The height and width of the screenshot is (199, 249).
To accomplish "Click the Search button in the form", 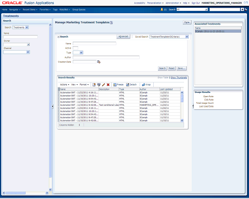I will pyautogui.click(x=162, y=68).
